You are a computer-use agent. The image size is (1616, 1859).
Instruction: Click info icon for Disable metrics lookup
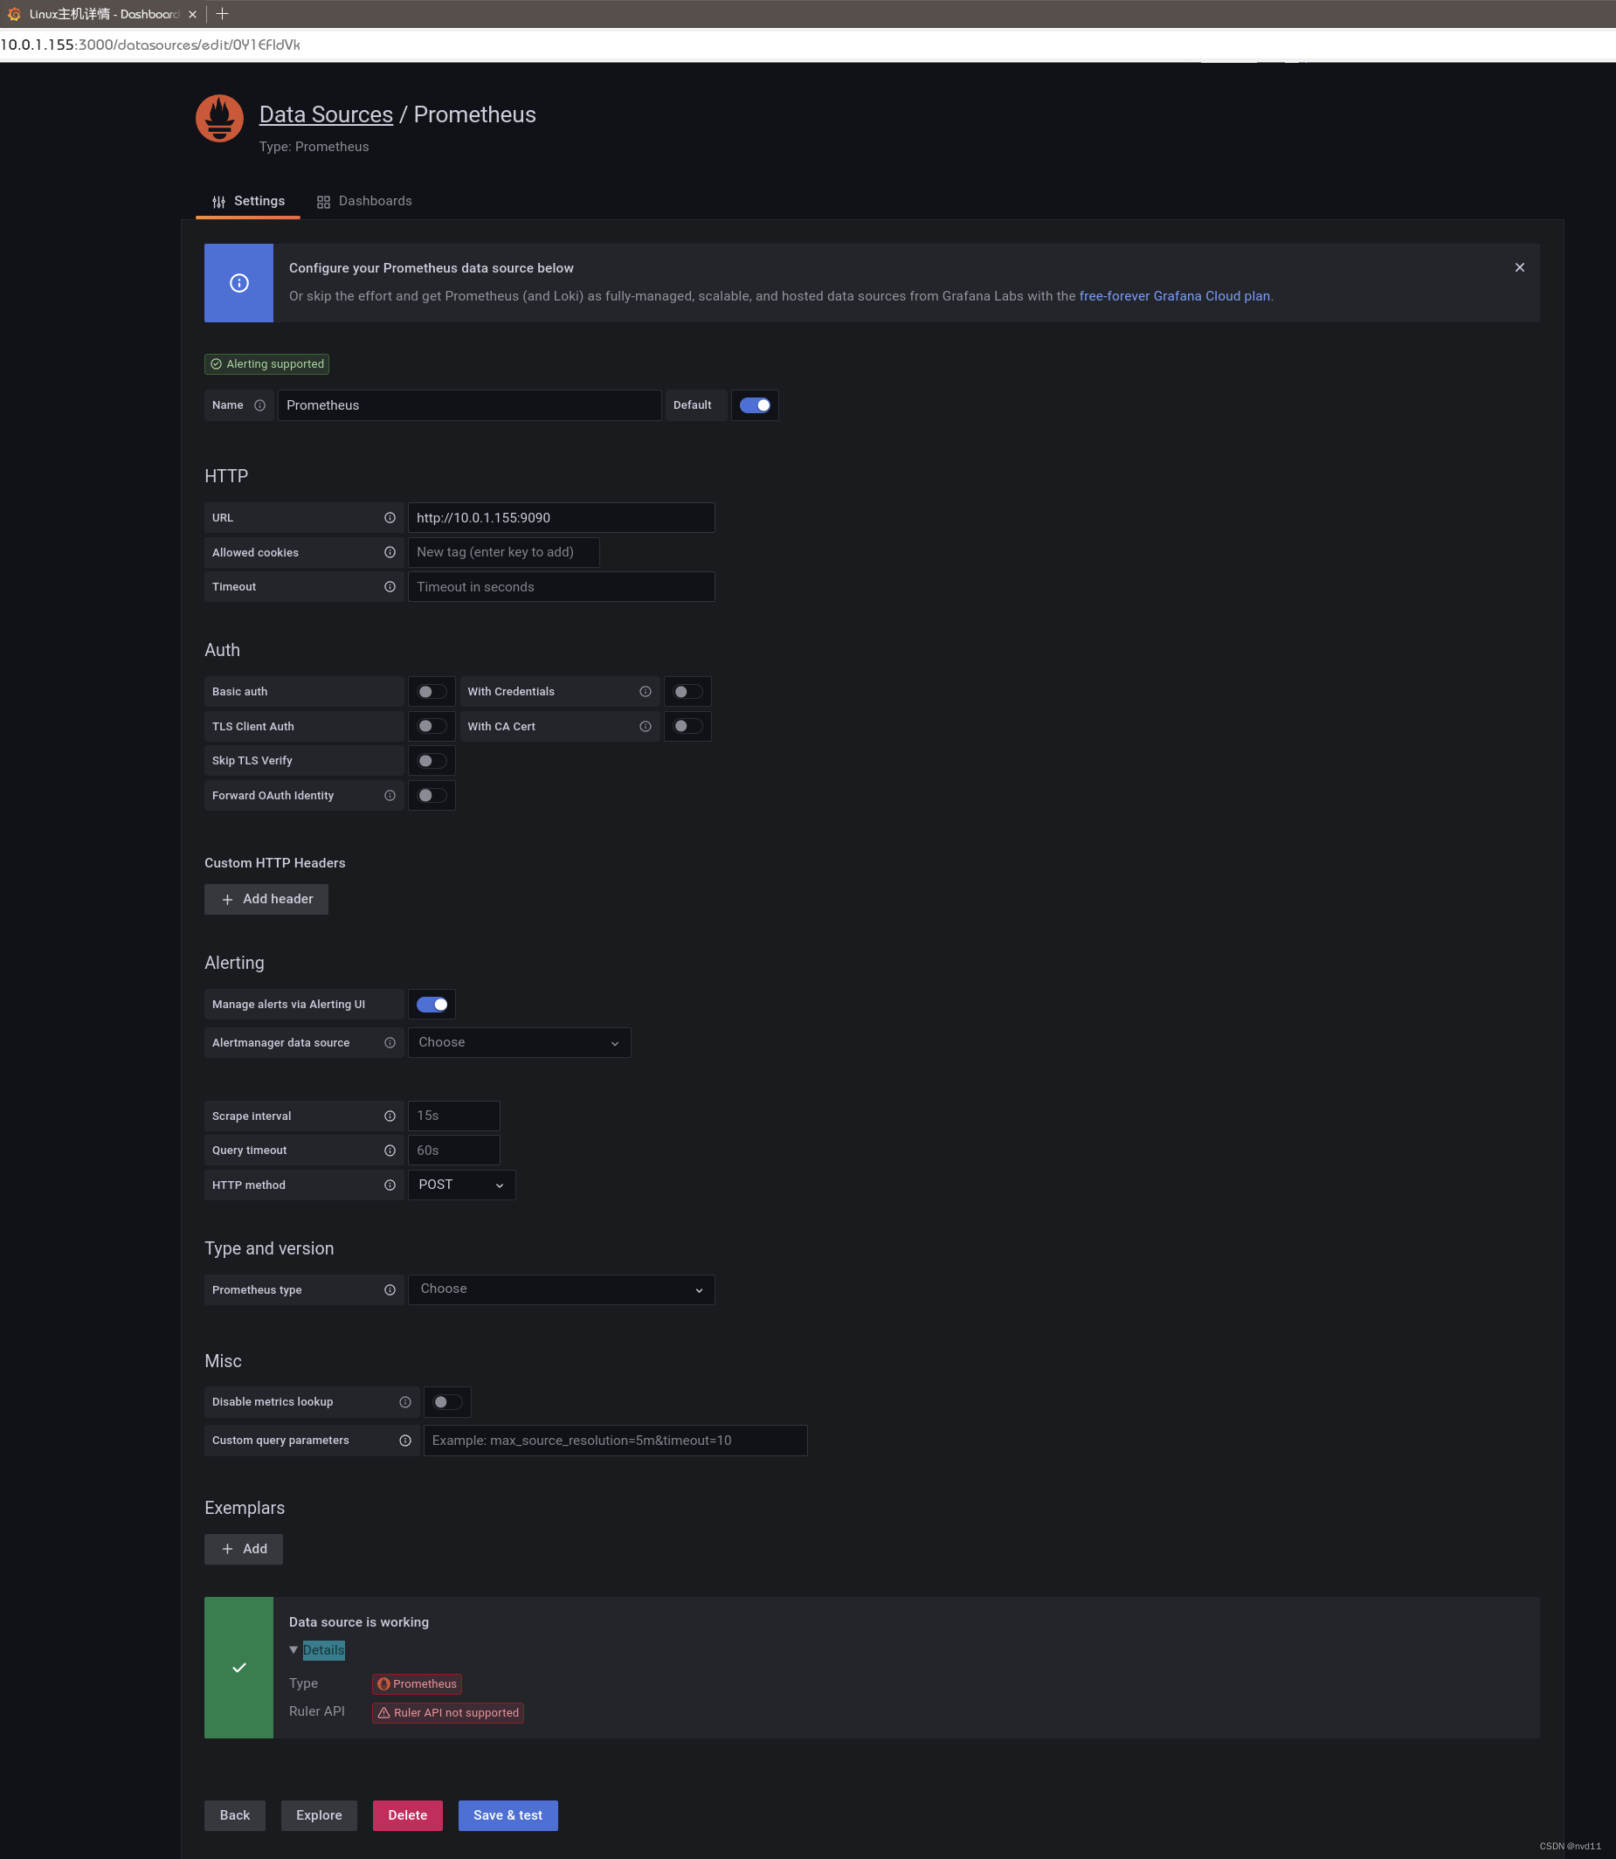coord(405,1402)
